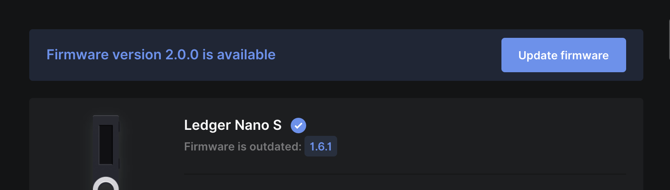Click the "2.0.0" version number in the banner
Viewport: 670px width, 190px height.
(182, 55)
